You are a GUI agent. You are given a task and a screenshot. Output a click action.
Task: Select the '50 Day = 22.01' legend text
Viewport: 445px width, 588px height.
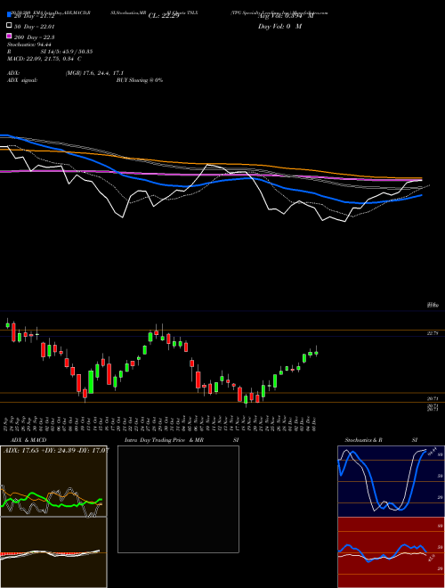[34, 27]
